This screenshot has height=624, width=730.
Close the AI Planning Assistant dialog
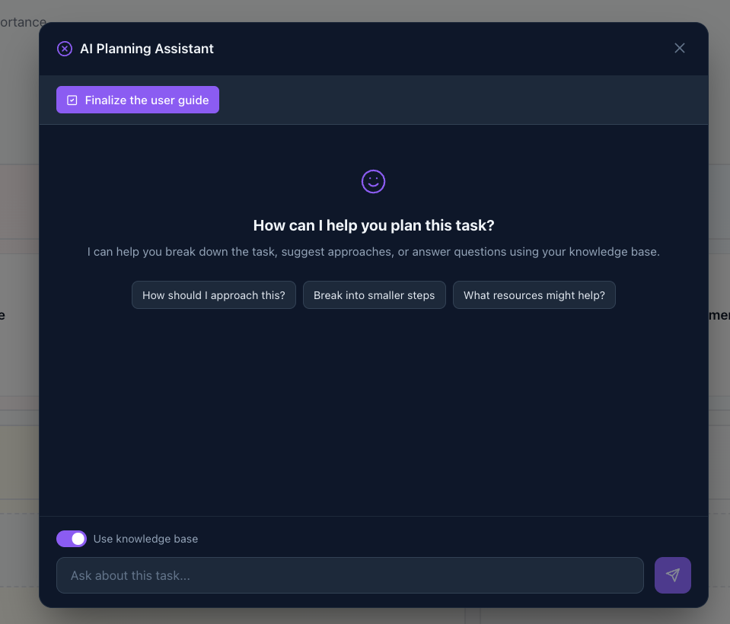680,48
